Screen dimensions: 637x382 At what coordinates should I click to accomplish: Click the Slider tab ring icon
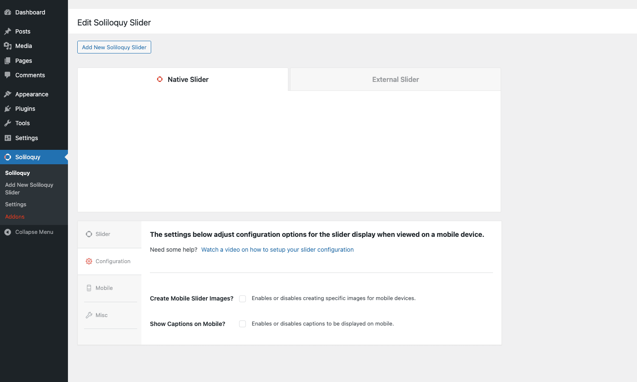(89, 234)
